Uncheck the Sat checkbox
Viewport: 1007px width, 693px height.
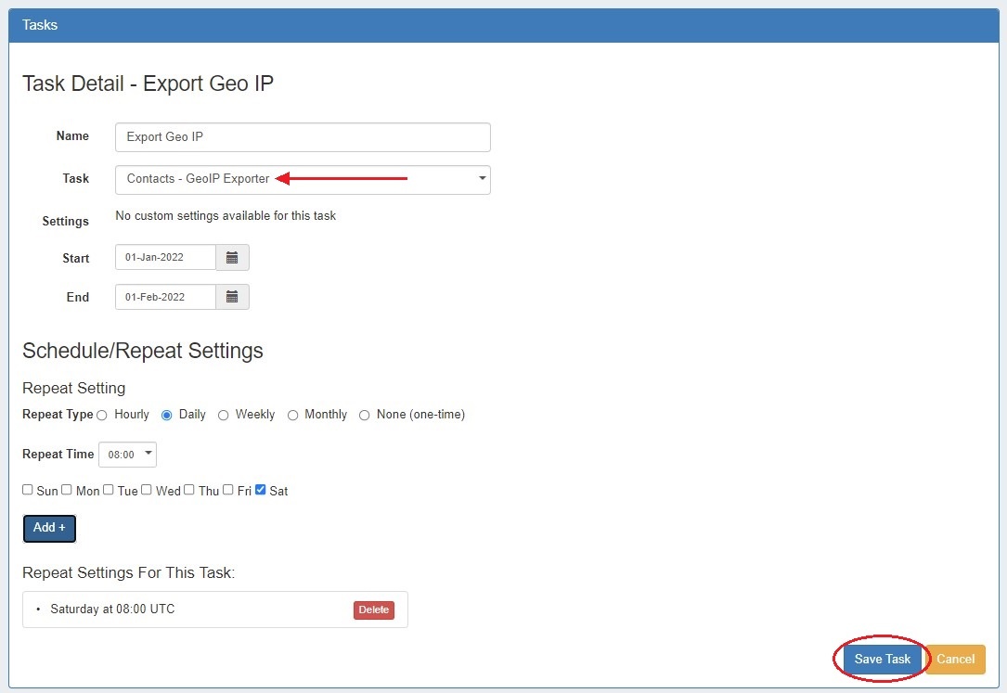[261, 490]
